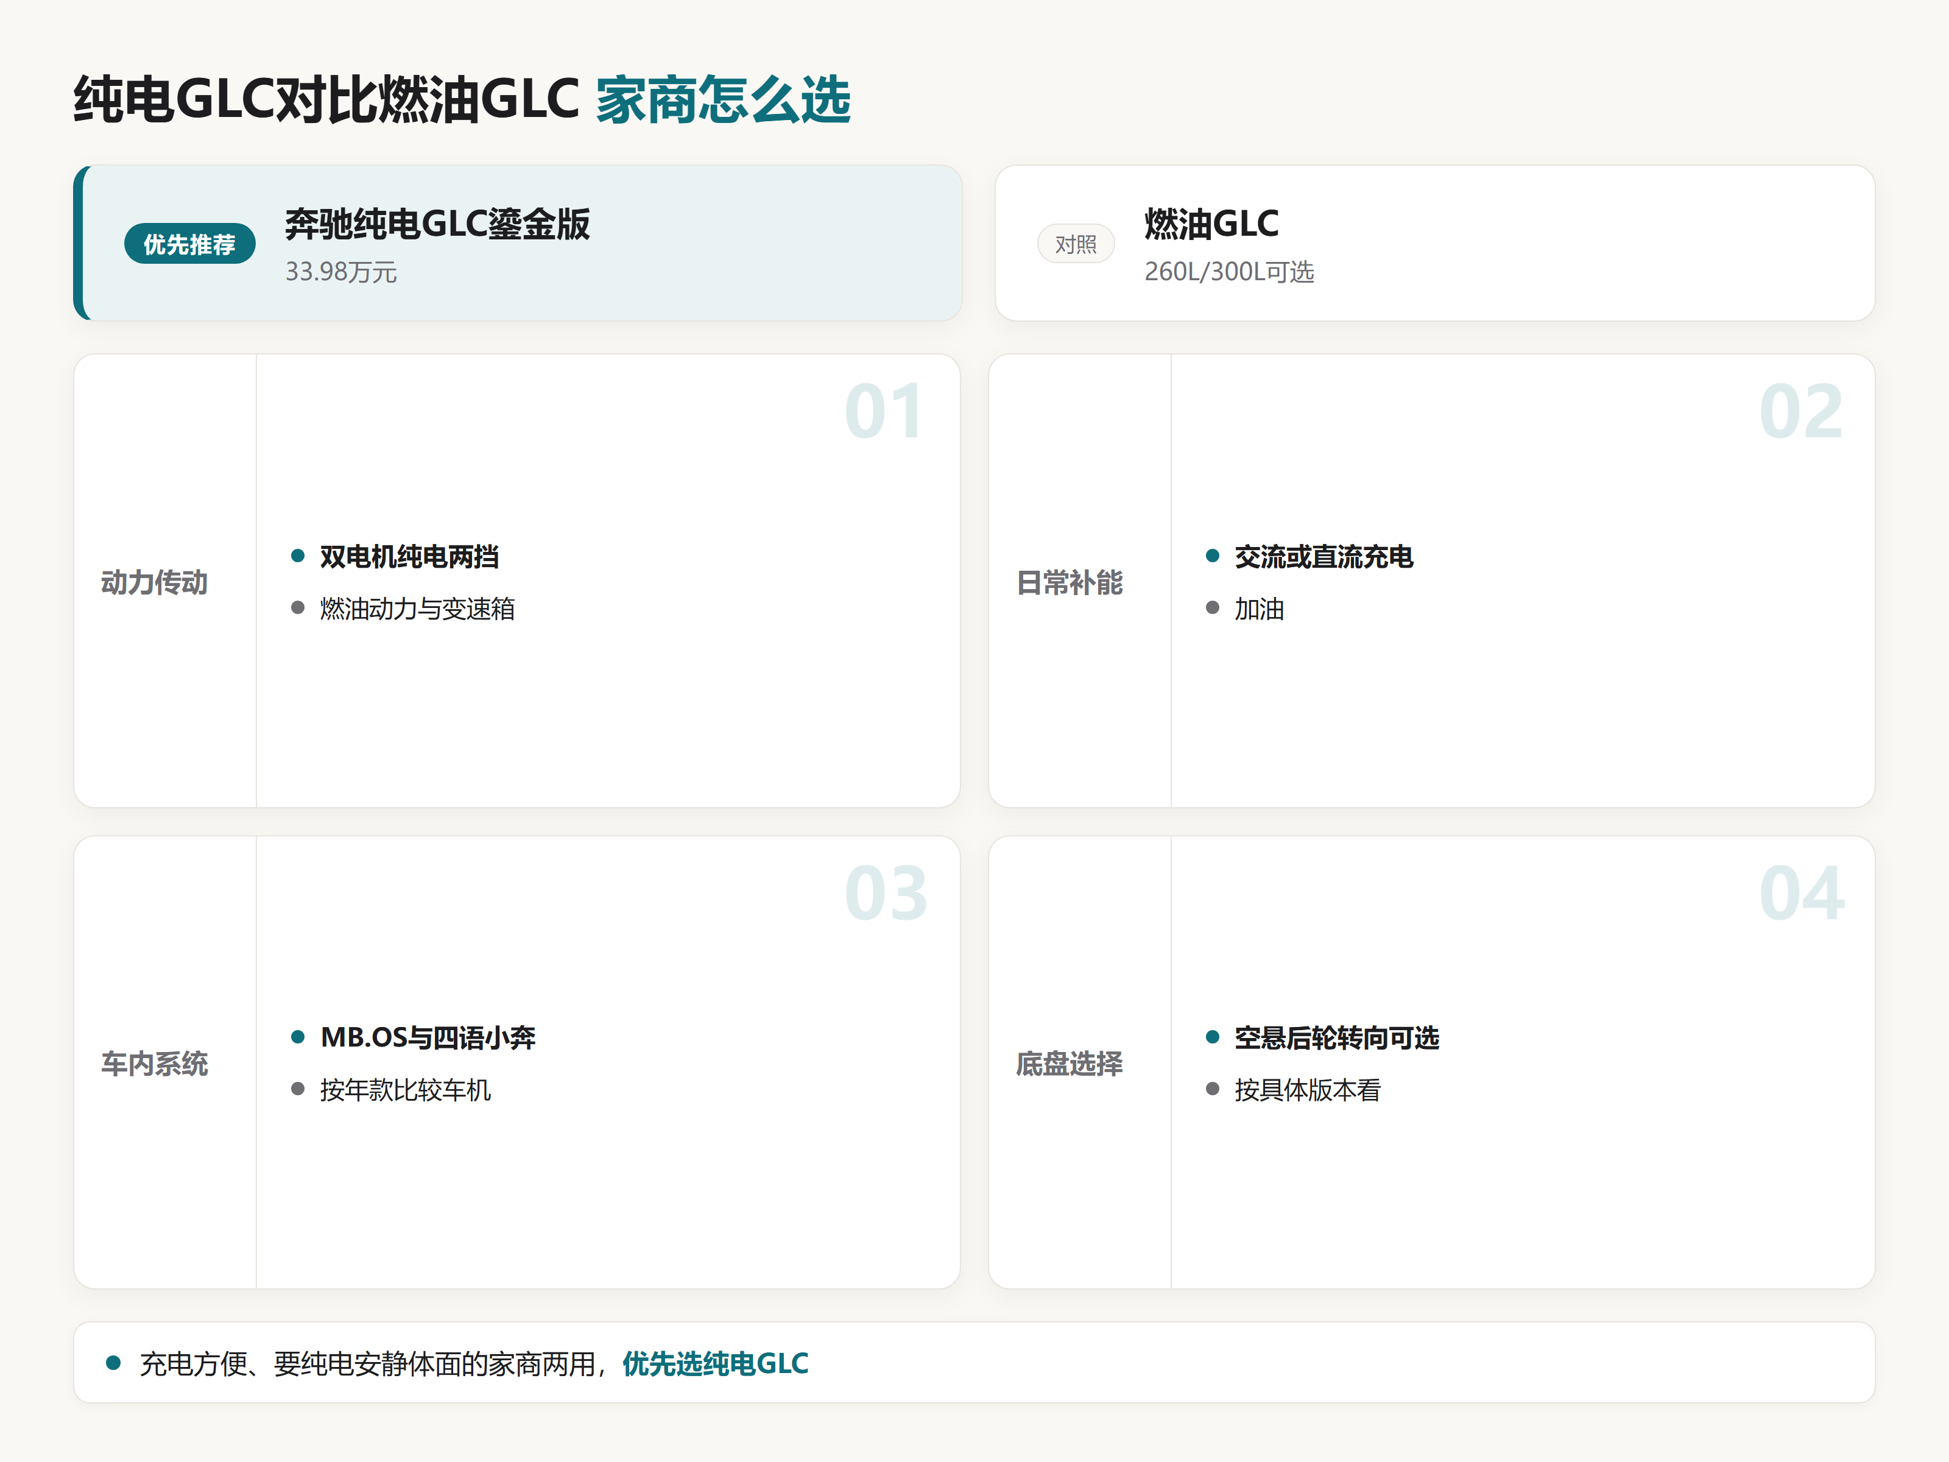Image resolution: width=1949 pixels, height=1462 pixels.
Task: Click the 动力传动 row label
Action: pos(154,582)
